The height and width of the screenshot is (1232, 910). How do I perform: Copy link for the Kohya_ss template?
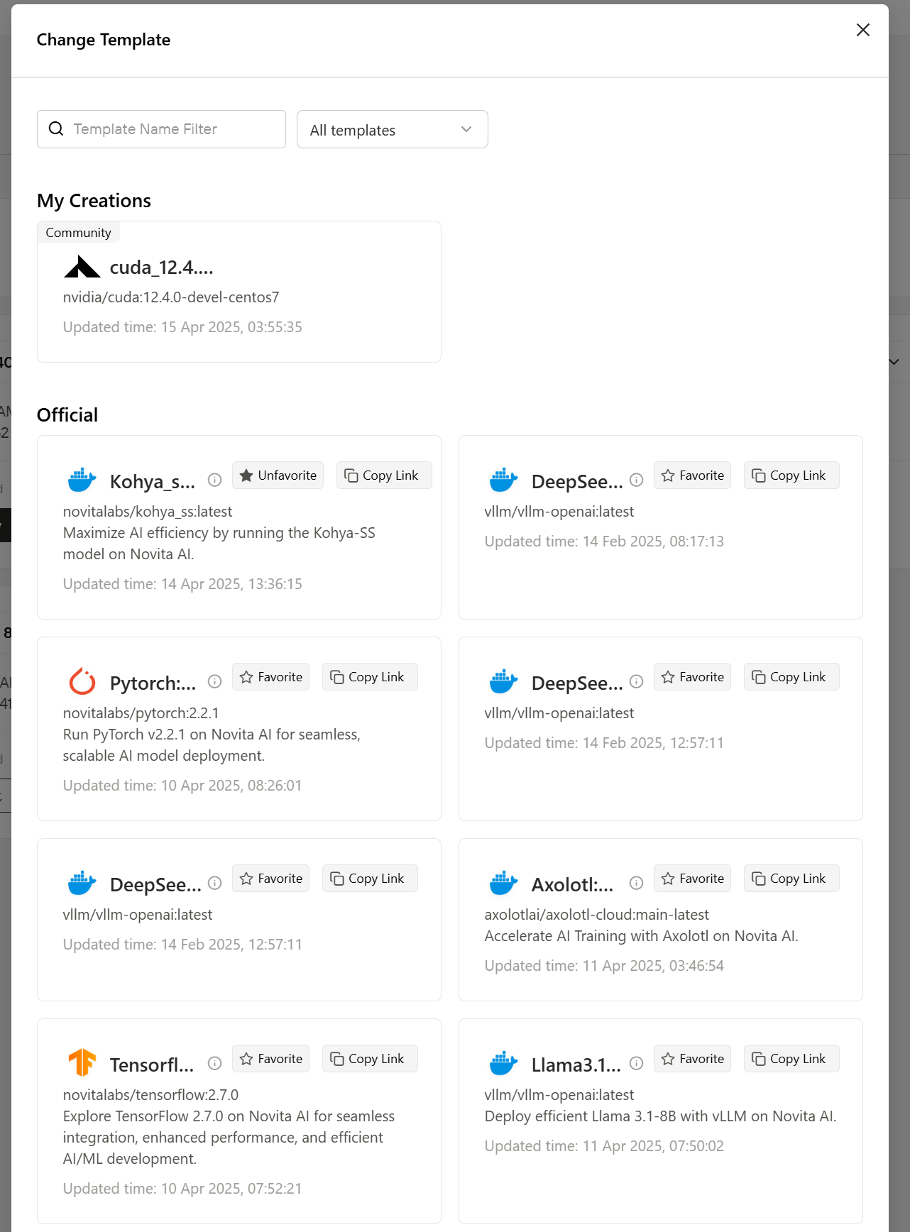pos(384,475)
